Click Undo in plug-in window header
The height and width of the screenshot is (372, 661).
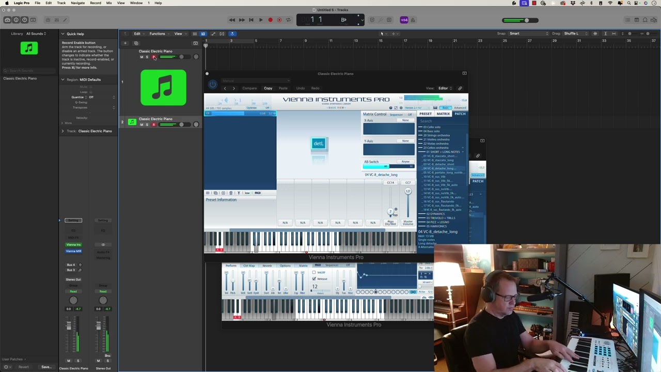pos(301,88)
